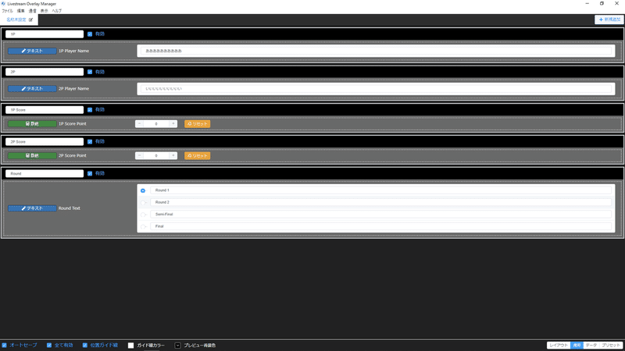Toggle the オートセーブ checkbox

[5, 346]
